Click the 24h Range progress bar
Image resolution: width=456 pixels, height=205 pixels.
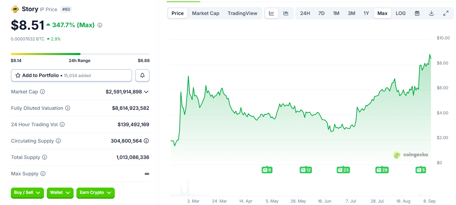[x=80, y=54]
